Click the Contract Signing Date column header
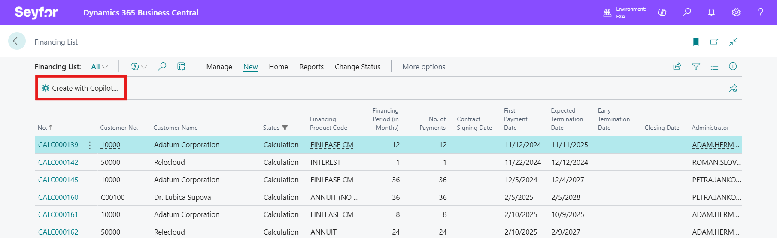Image resolution: width=777 pixels, height=238 pixels. pos(474,123)
